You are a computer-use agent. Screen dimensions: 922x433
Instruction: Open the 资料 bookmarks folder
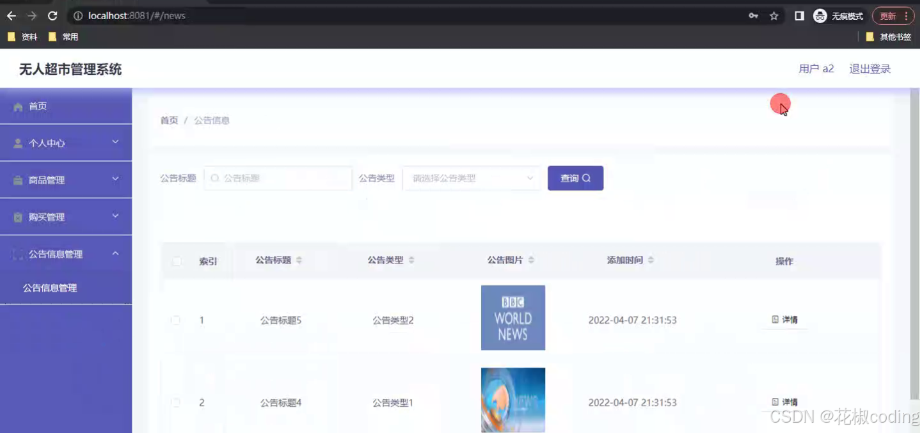point(22,36)
